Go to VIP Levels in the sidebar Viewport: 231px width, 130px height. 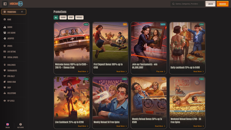coord(11,101)
